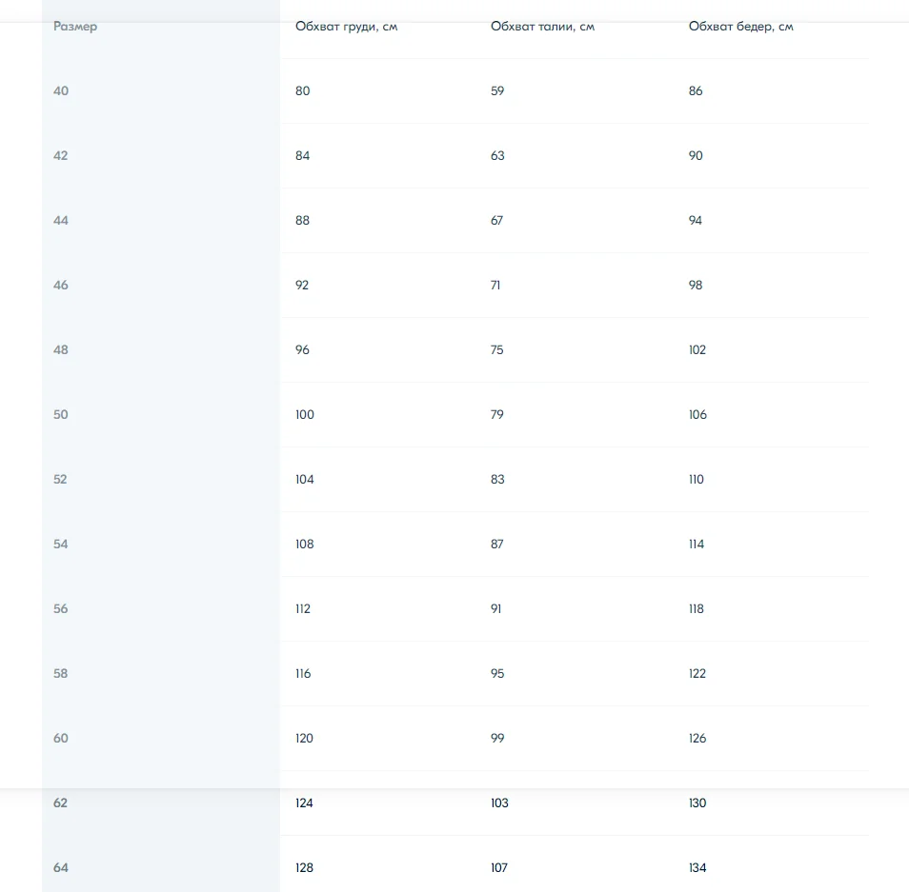The image size is (909, 892).
Task: Click waist value 63 in size 42 row
Action: pyautogui.click(x=497, y=156)
